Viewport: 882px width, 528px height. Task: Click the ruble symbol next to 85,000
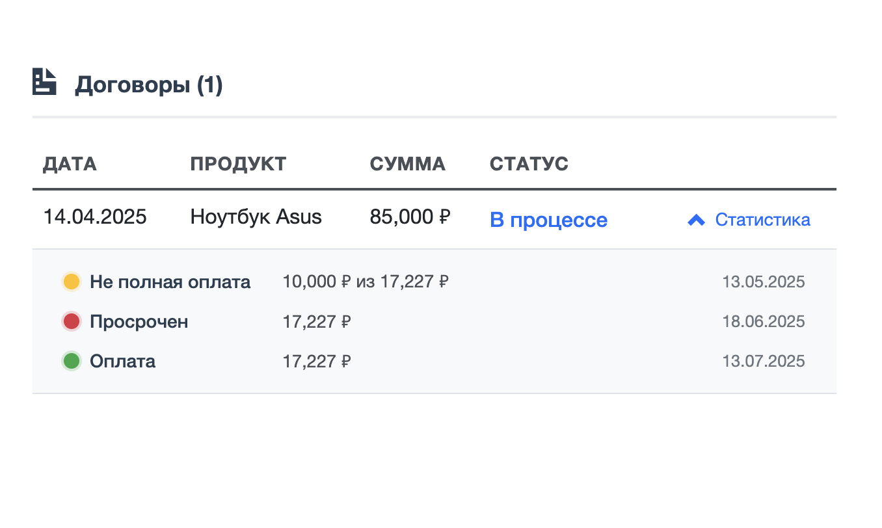coord(445,217)
